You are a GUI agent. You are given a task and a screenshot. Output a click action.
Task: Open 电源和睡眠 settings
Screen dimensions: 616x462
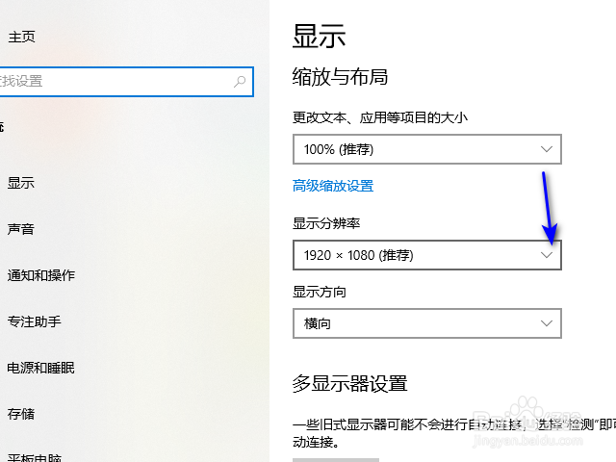tap(41, 368)
